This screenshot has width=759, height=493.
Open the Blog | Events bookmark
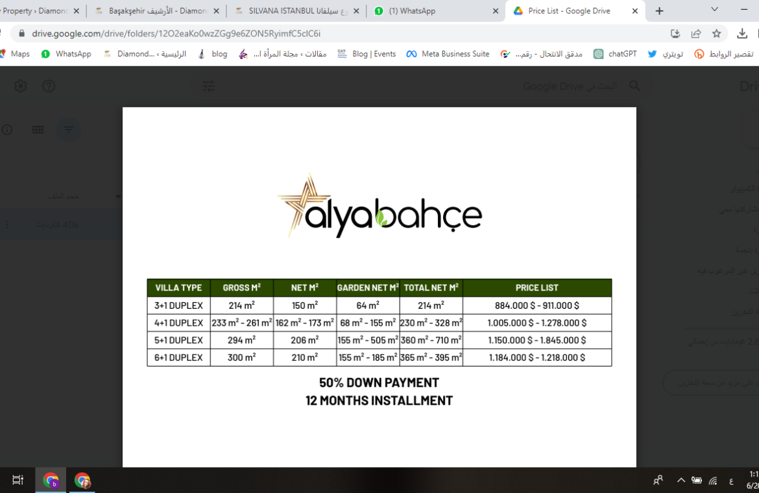coord(367,54)
